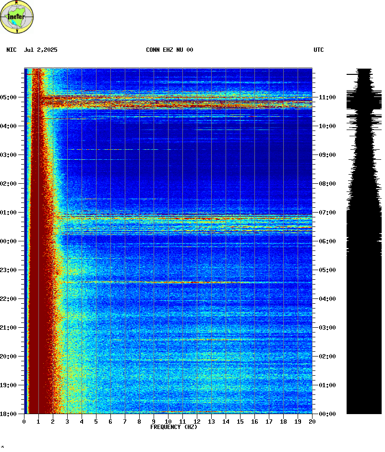
Task: Click the frequency tick label "17"
Action: (x=269, y=422)
